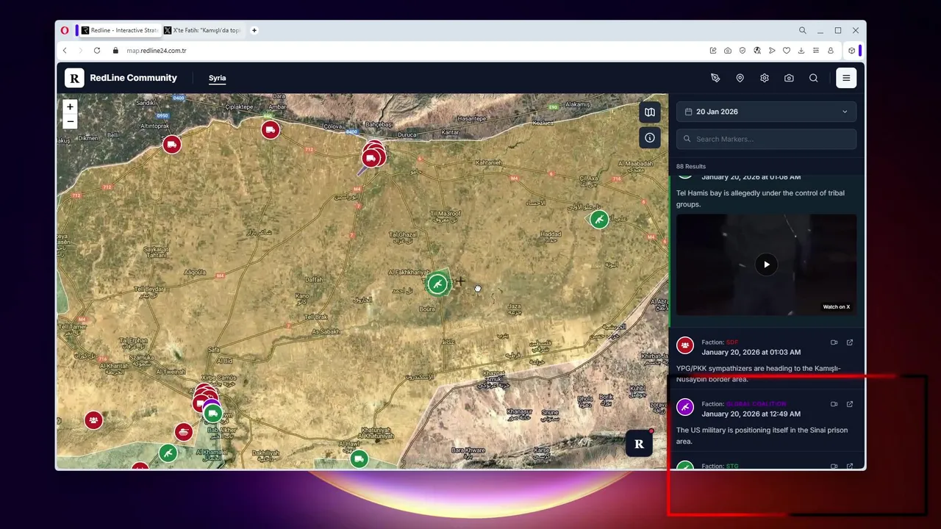Click the floating R button on map
941x529 pixels.
point(639,443)
